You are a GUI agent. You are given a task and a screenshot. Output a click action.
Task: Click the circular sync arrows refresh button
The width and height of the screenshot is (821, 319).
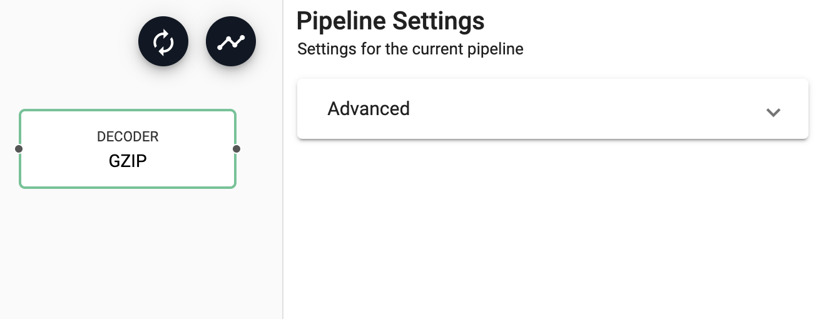[x=163, y=42]
